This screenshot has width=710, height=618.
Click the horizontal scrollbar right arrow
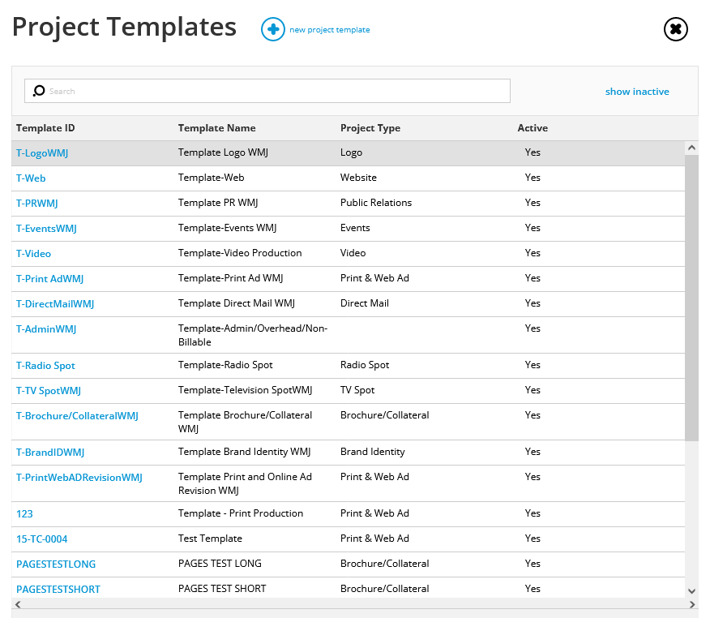click(692, 604)
